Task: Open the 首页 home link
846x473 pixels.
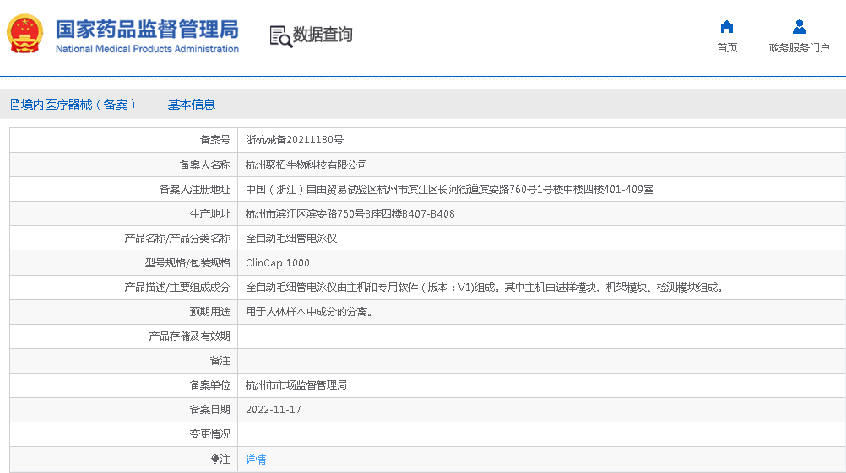Action: click(x=726, y=47)
